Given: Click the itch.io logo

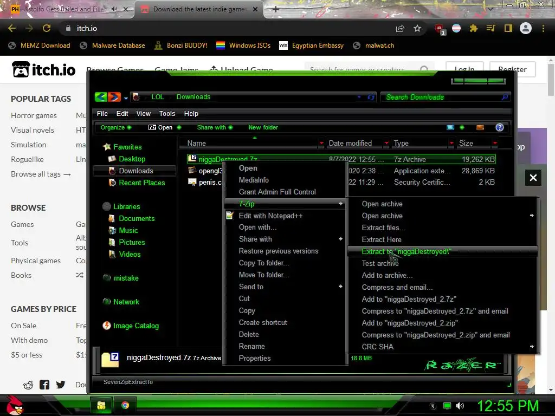Looking at the screenshot, I should [43, 69].
